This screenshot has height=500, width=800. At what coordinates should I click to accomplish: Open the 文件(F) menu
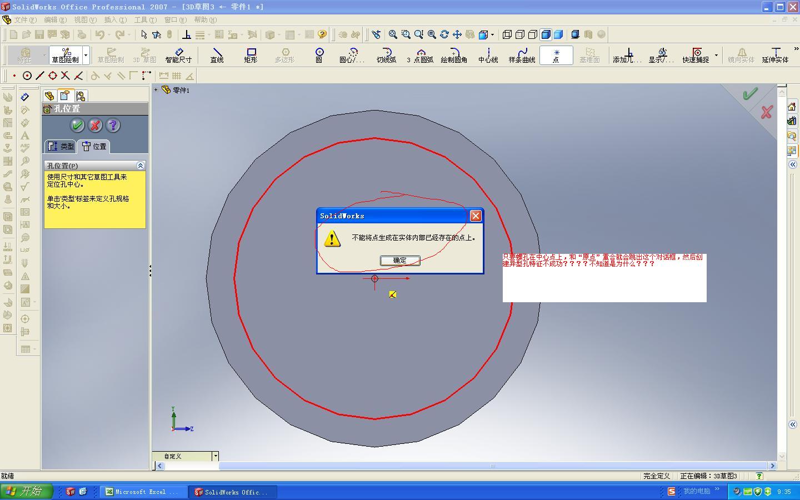(26, 20)
